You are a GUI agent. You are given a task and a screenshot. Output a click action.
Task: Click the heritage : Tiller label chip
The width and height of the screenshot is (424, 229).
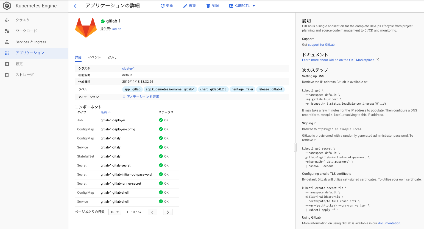242,89
